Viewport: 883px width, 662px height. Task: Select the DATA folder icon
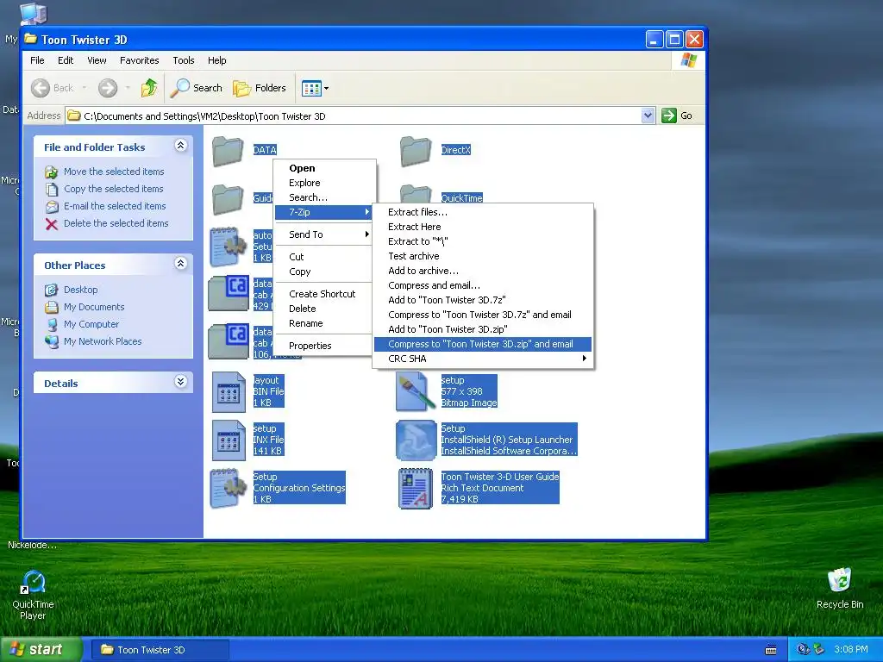click(228, 151)
